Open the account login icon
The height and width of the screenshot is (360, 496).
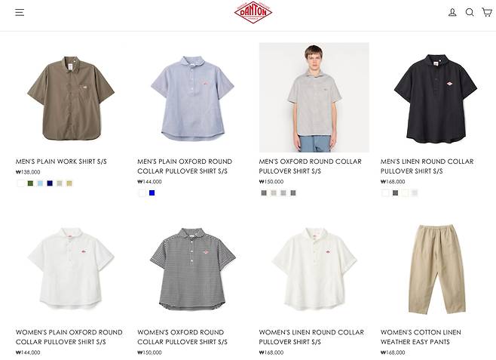(x=452, y=12)
